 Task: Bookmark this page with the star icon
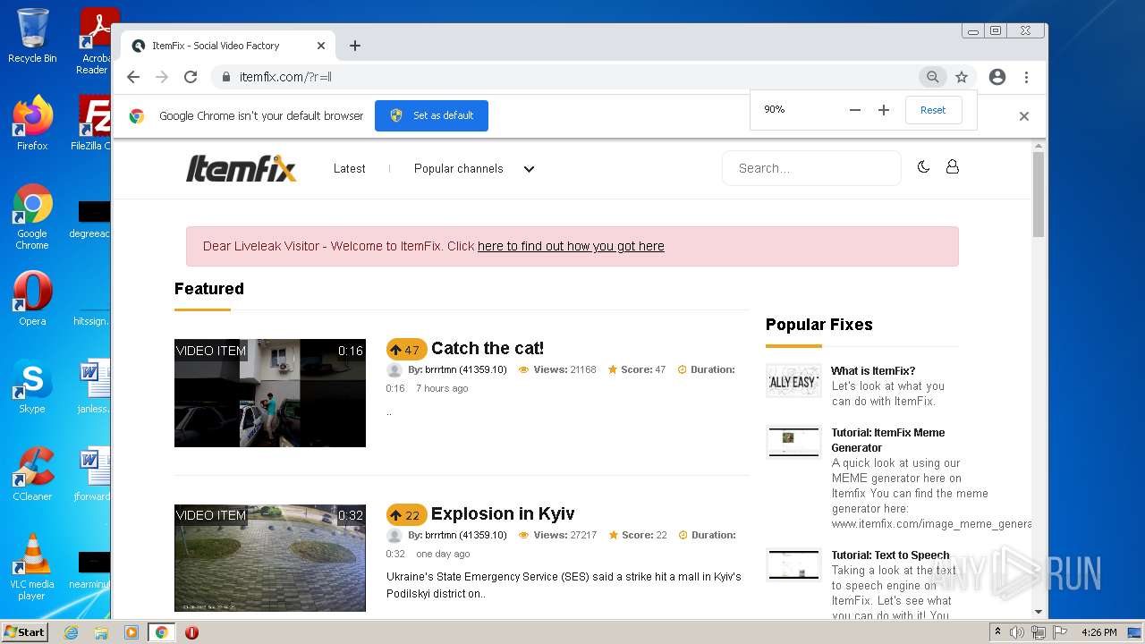[x=962, y=77]
